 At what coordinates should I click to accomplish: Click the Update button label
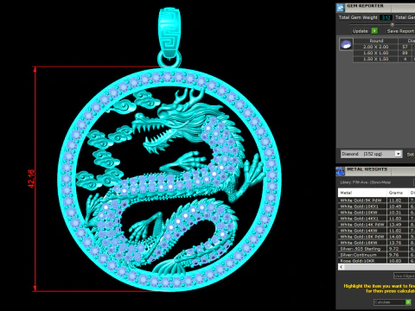tap(360, 31)
